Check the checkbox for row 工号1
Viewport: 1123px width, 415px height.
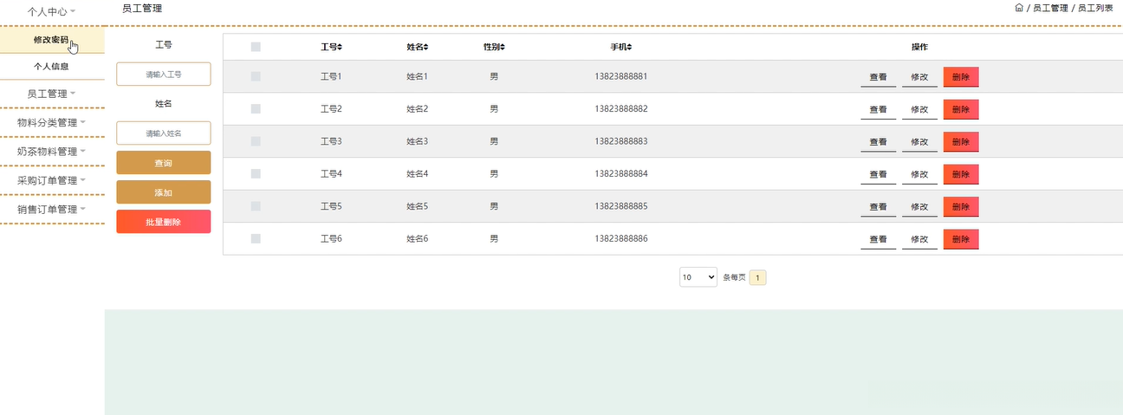(256, 76)
